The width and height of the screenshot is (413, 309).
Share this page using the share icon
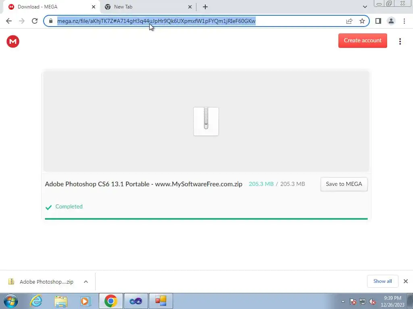349,21
